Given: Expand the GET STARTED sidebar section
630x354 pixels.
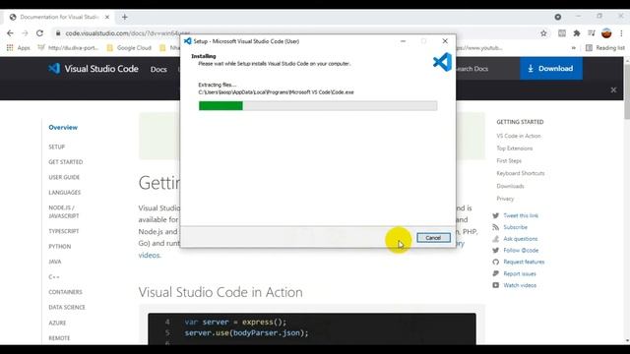Looking at the screenshot, I should pyautogui.click(x=66, y=162).
